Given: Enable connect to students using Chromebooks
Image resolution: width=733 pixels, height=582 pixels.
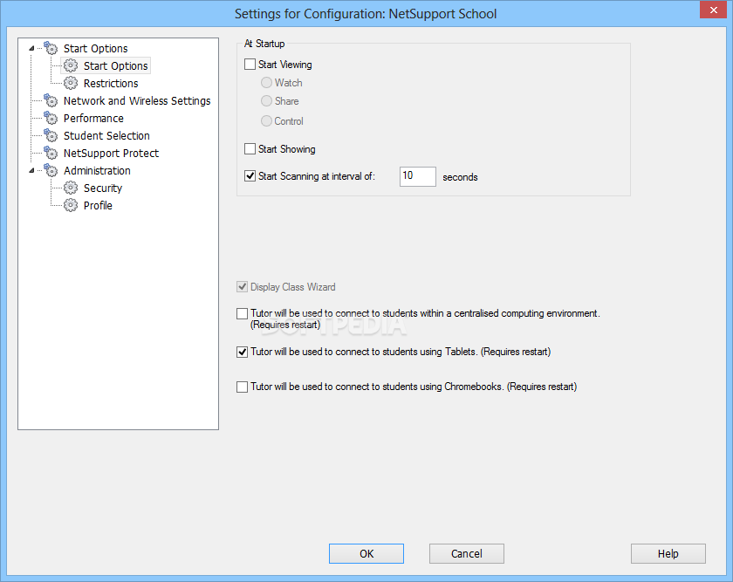Looking at the screenshot, I should pos(243,387).
